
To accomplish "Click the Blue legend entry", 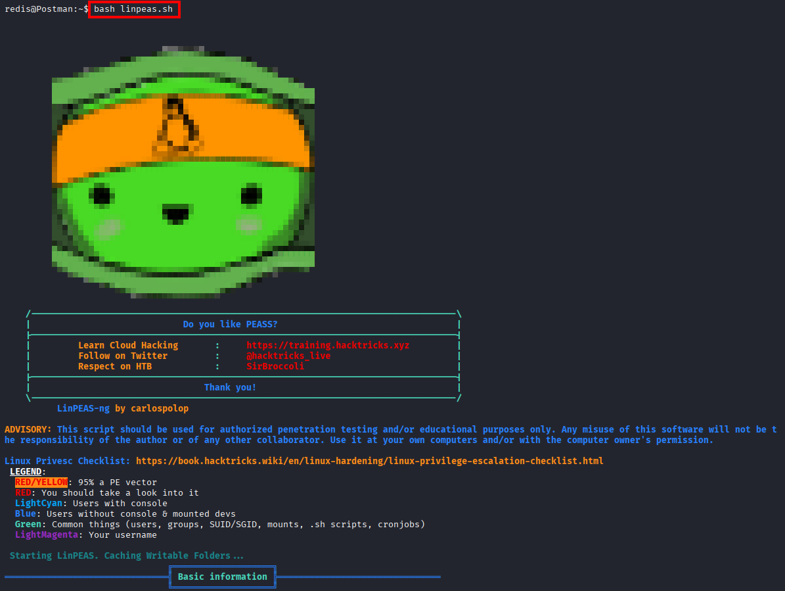I will tap(25, 513).
